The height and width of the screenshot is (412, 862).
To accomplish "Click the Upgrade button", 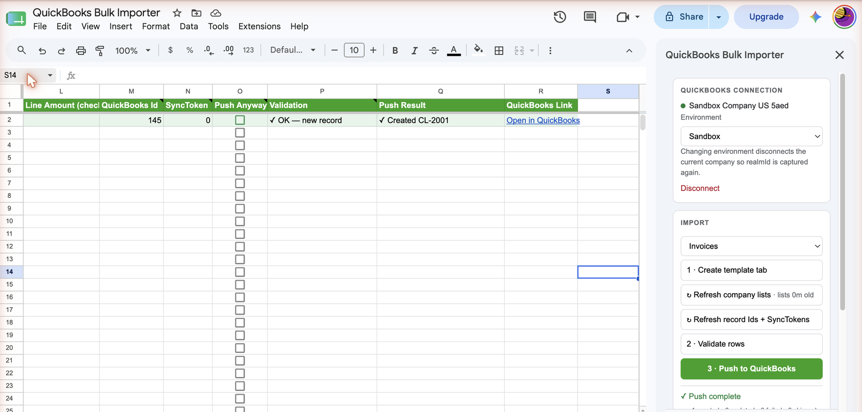I will point(766,17).
